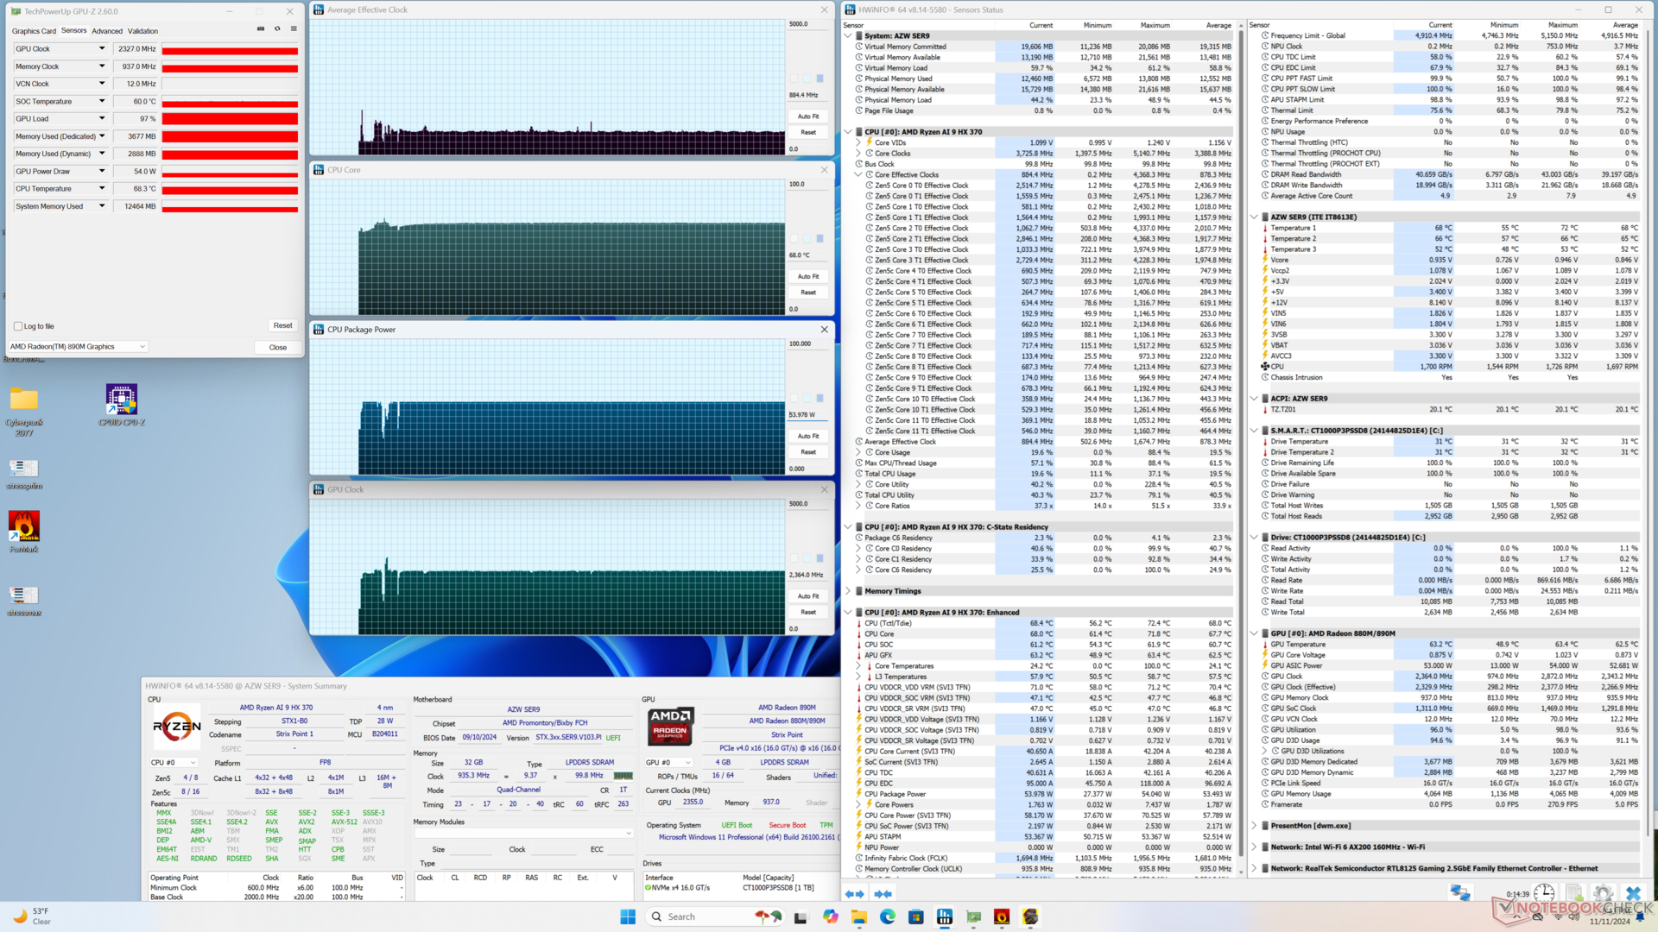Open the Memory Clock sensor dropdown in GPU-Z
1658x932 pixels.
(102, 66)
